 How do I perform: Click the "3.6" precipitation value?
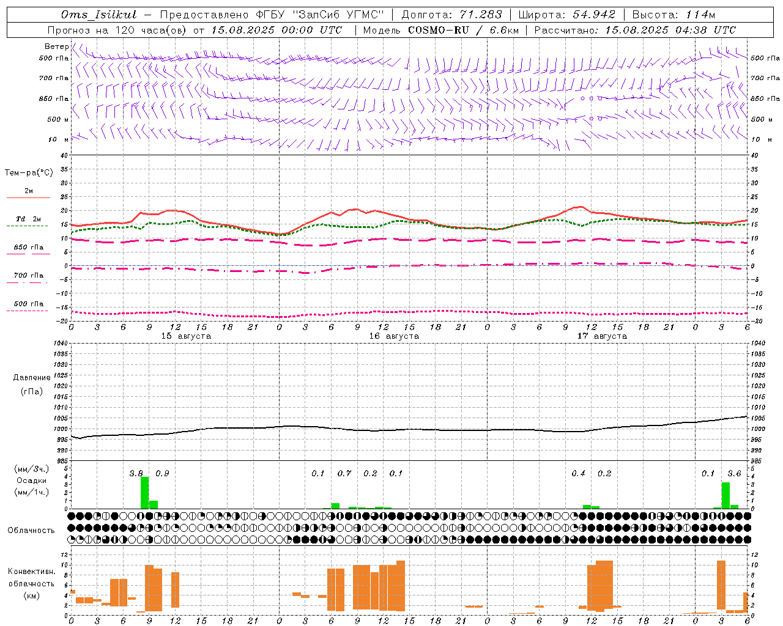[734, 474]
